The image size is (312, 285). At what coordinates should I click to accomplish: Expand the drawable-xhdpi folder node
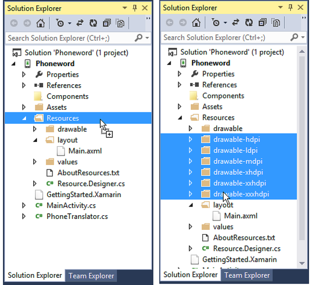coord(190,172)
